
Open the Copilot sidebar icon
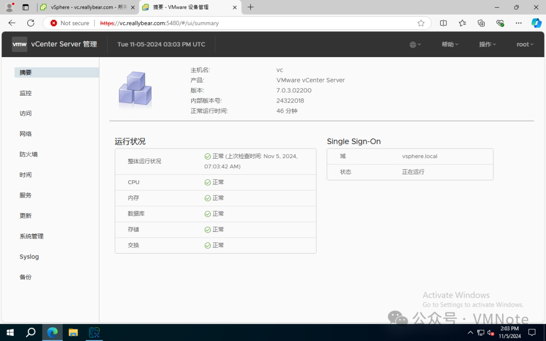pyautogui.click(x=536, y=23)
